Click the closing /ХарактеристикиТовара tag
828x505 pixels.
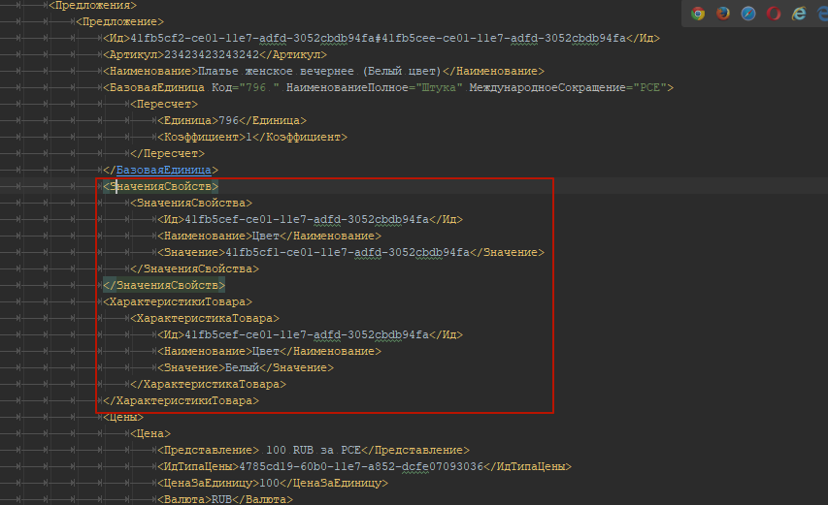pyautogui.click(x=182, y=400)
